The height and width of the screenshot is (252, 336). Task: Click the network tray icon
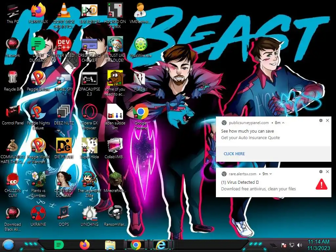point(292,245)
